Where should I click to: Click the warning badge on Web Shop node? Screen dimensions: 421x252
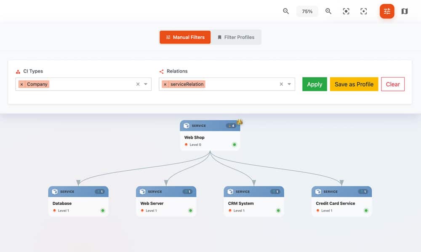point(240,122)
